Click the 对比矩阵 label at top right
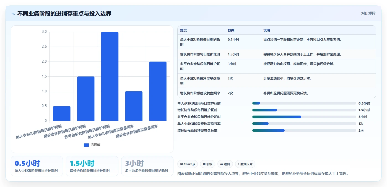387x187 pixels. (368, 13)
